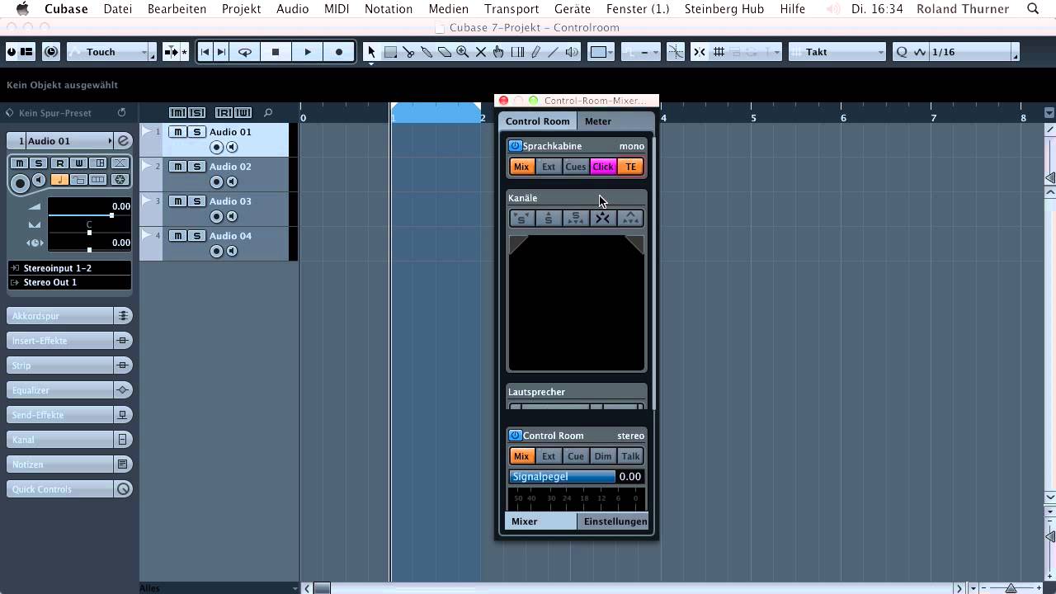Open the Transport menu

[511, 9]
